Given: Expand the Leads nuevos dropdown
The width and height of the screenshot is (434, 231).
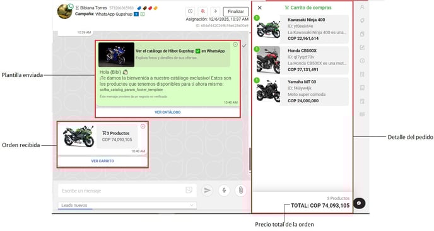Looking at the screenshot, I should pos(127,205).
